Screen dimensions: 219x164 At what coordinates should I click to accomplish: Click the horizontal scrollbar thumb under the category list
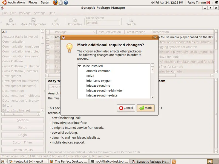pyautogui.click(x=14, y=114)
